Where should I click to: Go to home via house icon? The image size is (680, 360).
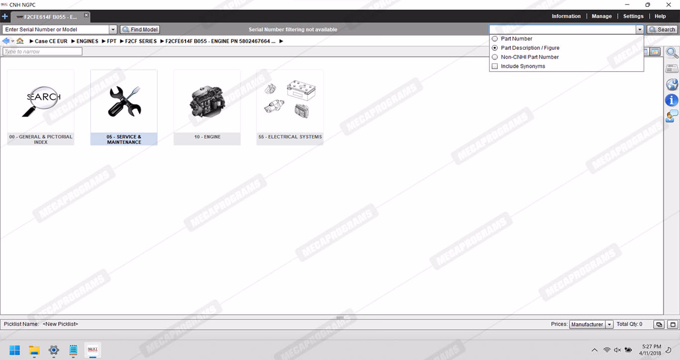pyautogui.click(x=20, y=41)
